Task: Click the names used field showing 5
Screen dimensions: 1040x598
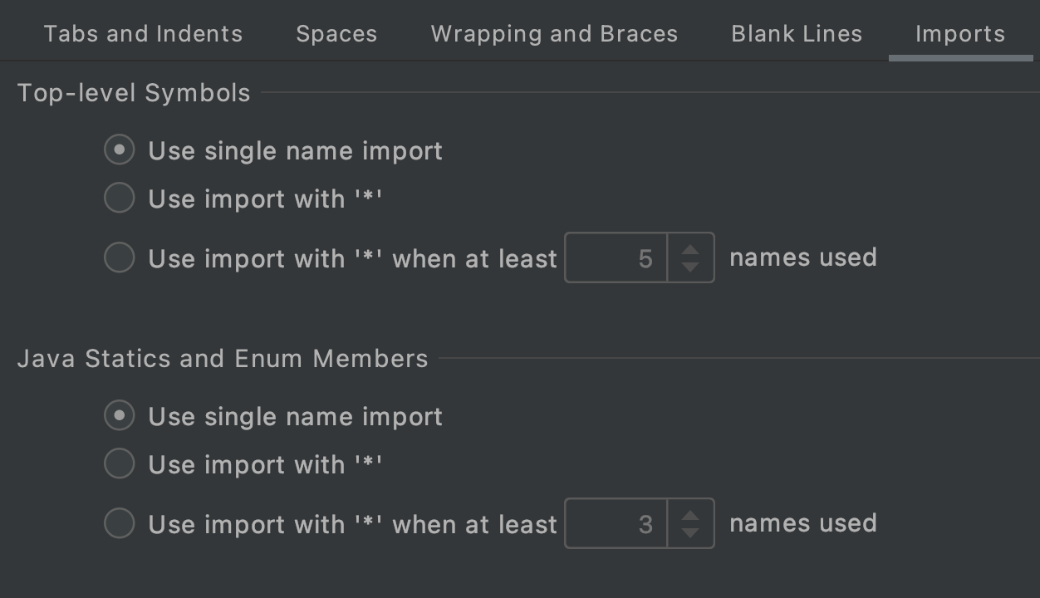Action: 619,257
